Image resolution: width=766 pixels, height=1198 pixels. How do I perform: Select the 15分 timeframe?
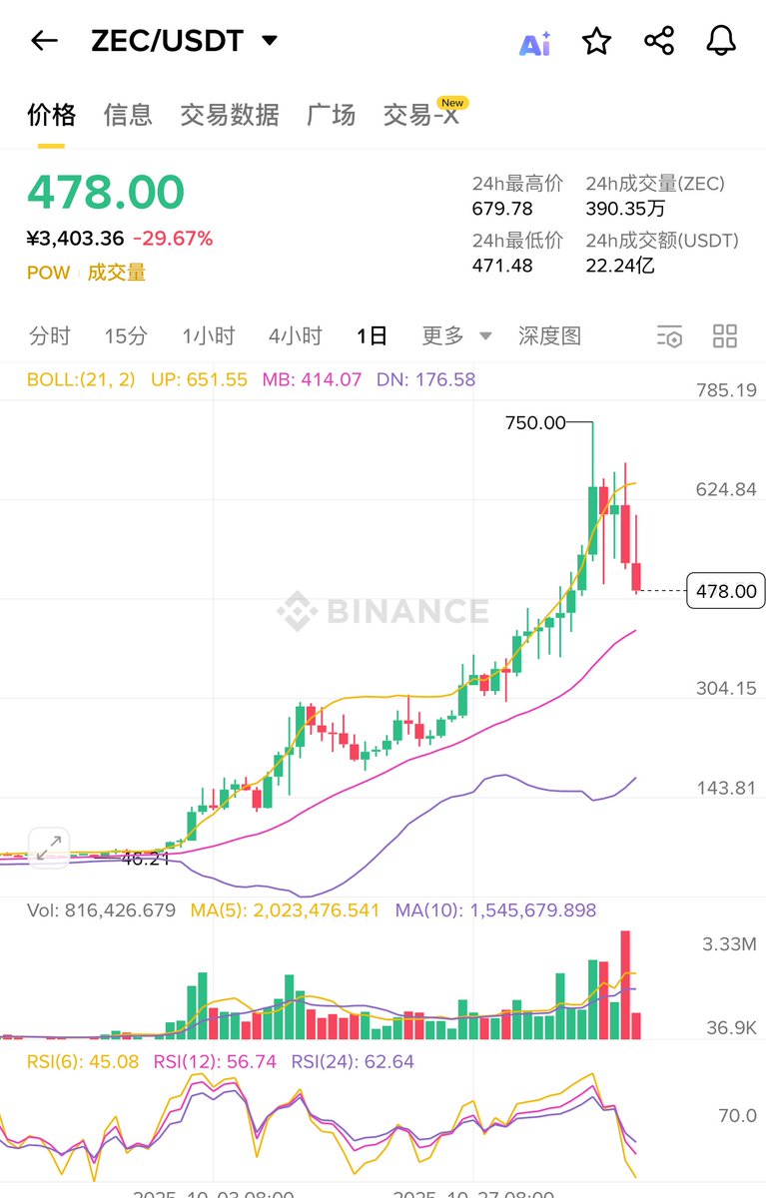click(x=126, y=336)
